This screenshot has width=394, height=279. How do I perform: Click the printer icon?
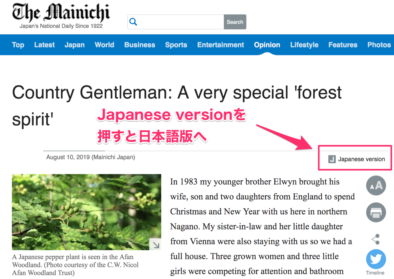click(x=376, y=212)
